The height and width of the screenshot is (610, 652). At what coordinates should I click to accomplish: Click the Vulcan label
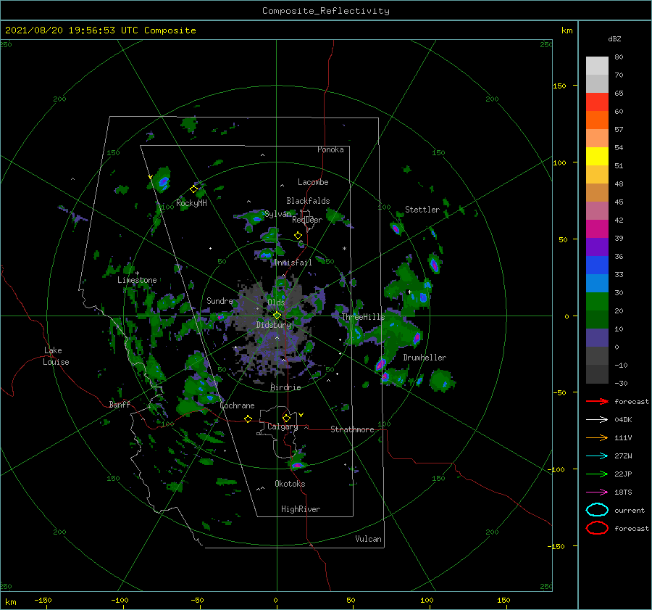[x=368, y=539]
